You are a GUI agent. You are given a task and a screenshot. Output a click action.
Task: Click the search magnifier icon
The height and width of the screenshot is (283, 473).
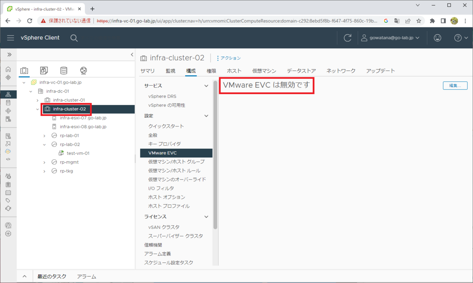(74, 38)
